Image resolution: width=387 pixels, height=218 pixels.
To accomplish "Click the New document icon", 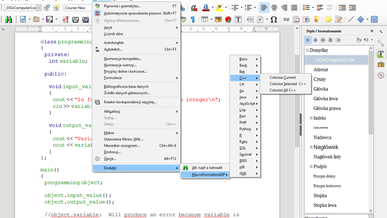I will tap(23, 19).
